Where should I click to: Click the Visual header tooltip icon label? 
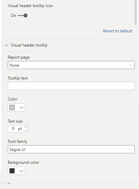click(30, 6)
